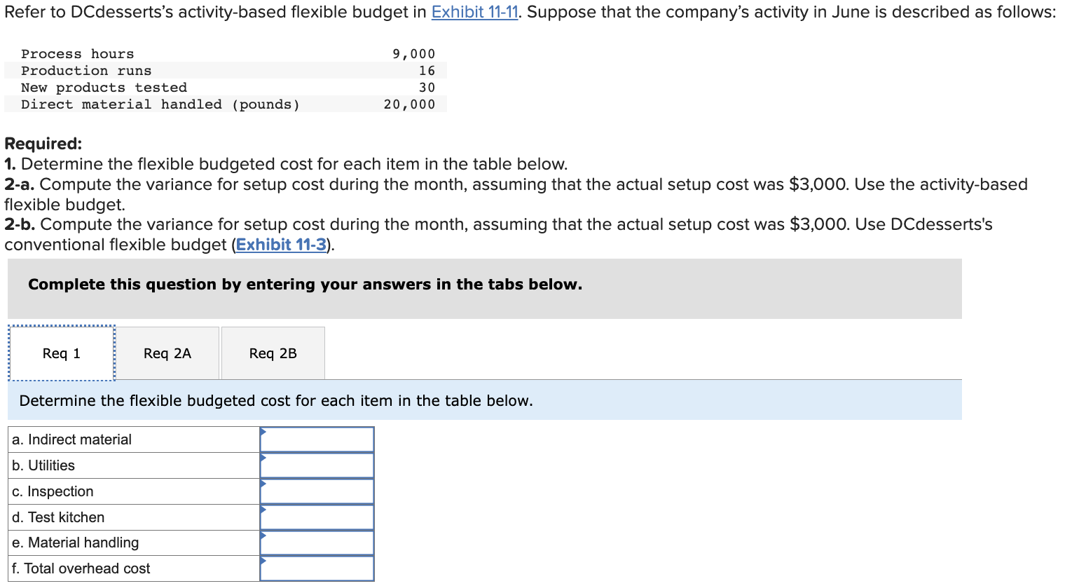Click the Material handling answer field
1065x586 pixels.
click(319, 543)
